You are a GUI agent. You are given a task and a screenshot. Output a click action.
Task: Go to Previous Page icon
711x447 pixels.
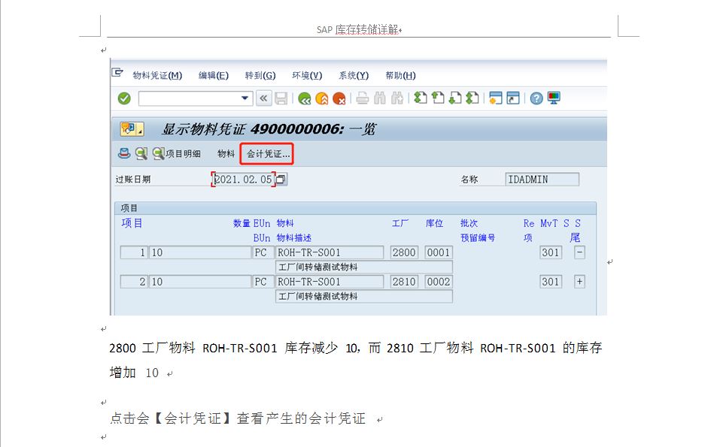[438, 98]
